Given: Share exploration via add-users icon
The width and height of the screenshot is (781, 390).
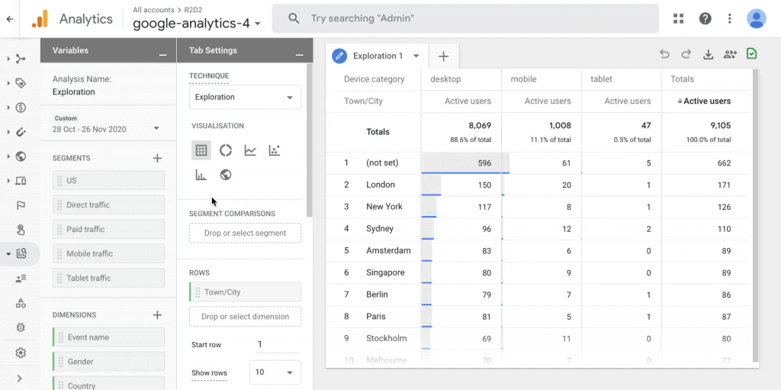Looking at the screenshot, I should [730, 54].
